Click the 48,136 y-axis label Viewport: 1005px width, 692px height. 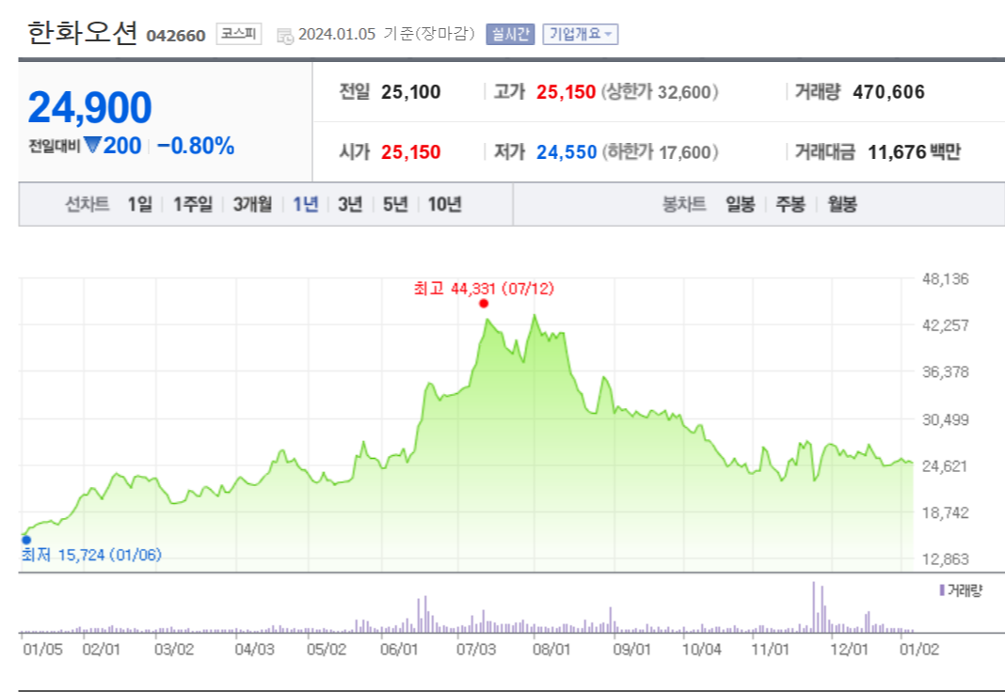coord(946,279)
